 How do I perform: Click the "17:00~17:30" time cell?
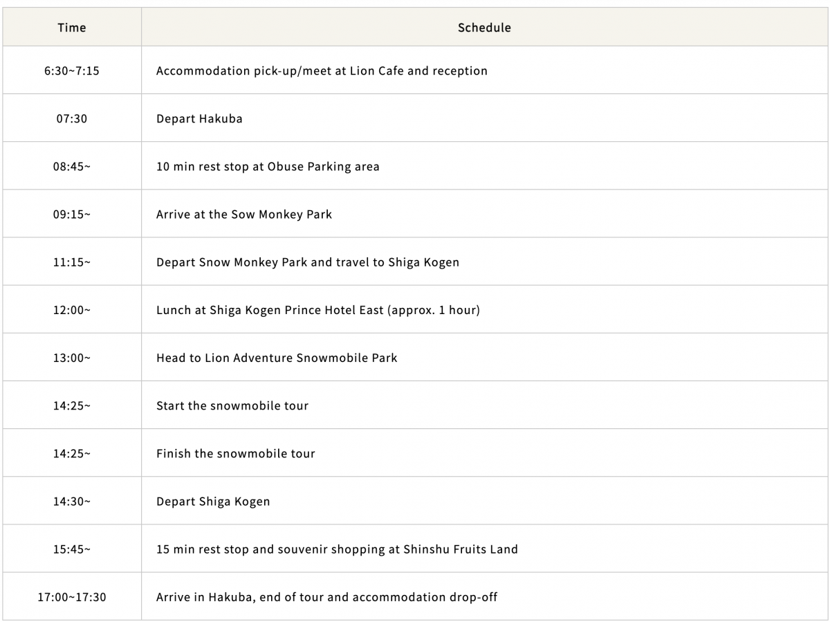coord(72,596)
